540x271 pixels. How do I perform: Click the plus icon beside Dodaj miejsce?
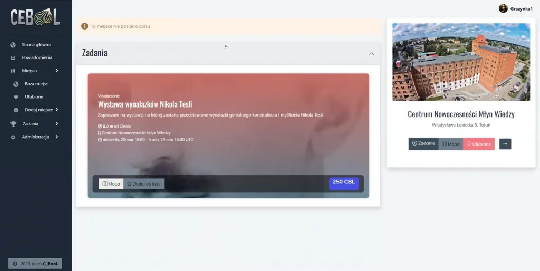(x=16, y=110)
